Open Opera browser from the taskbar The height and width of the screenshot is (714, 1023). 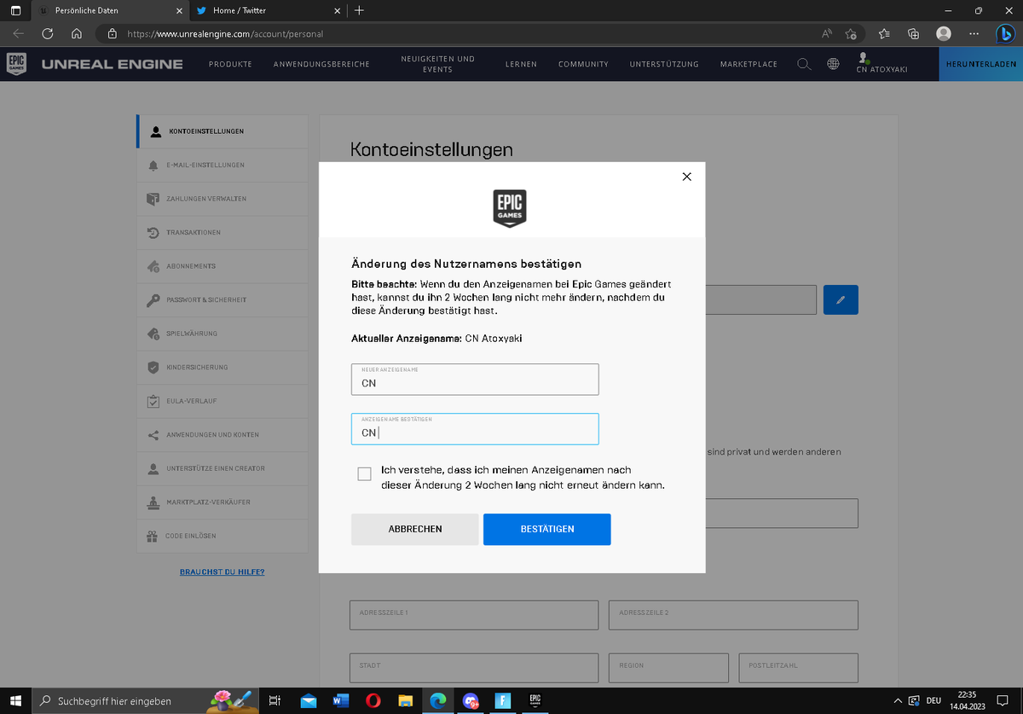coord(373,700)
